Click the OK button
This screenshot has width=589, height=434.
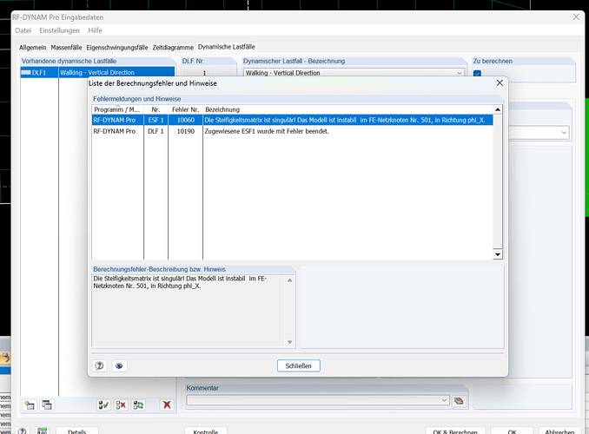tap(512, 431)
